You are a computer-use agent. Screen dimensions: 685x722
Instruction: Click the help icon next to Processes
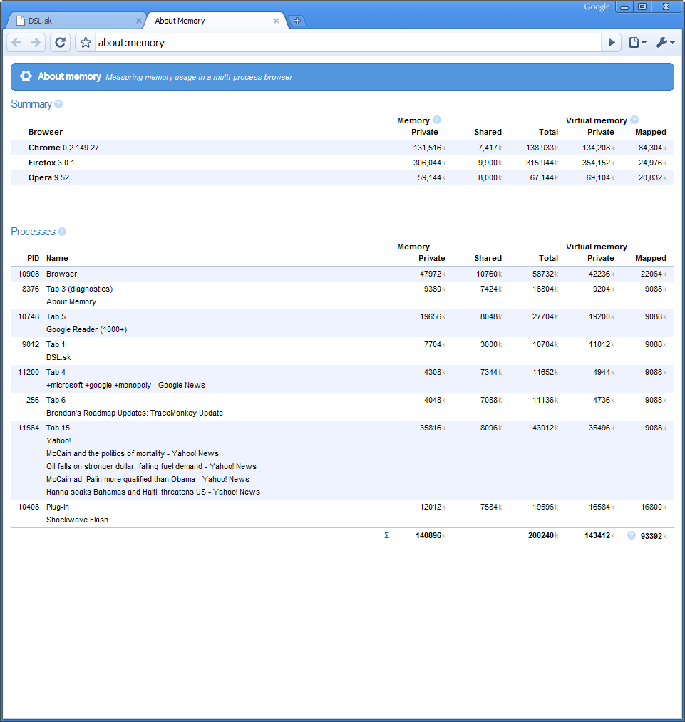point(62,232)
